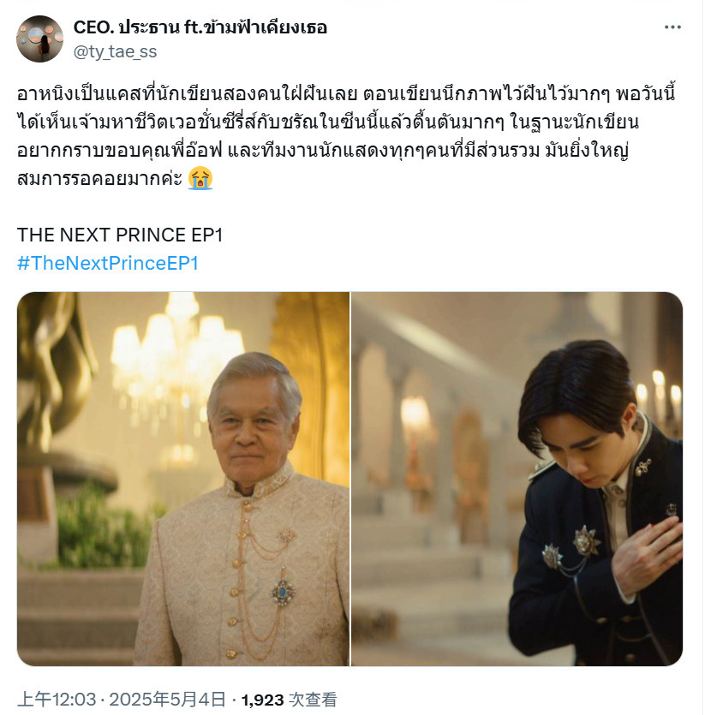This screenshot has width=711, height=715.
Task: Click the 上午12:03 time text
Action: click(x=57, y=699)
